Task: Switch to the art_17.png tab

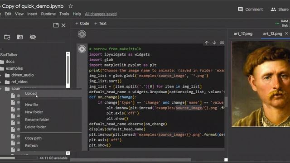Action: click(243, 34)
